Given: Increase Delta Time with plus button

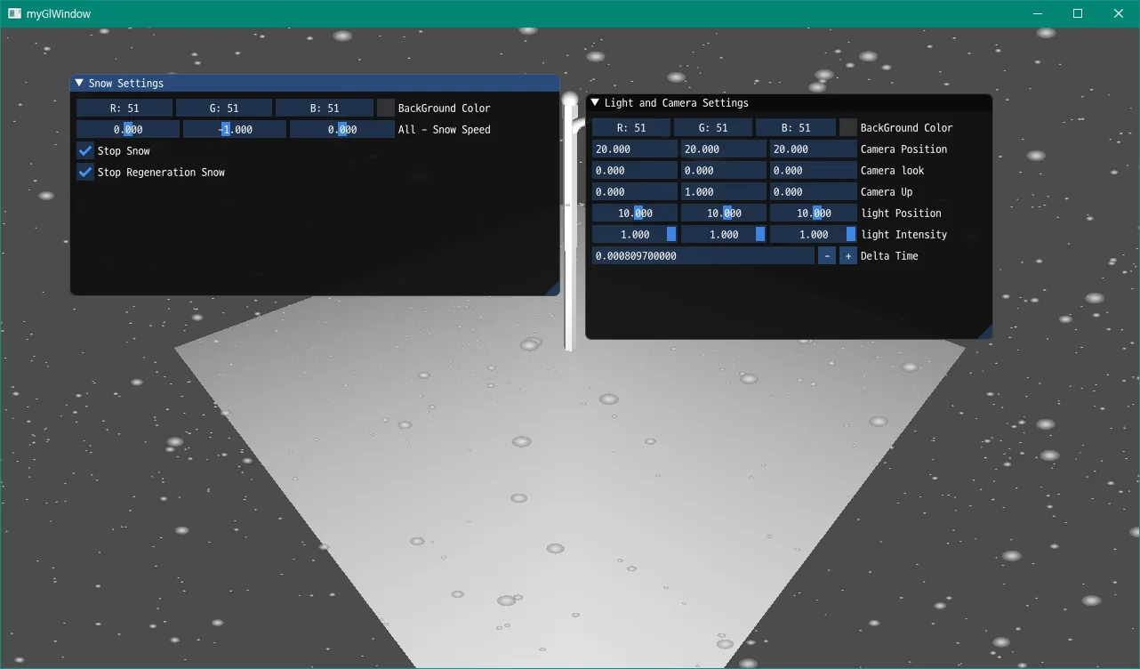Looking at the screenshot, I should pos(848,255).
